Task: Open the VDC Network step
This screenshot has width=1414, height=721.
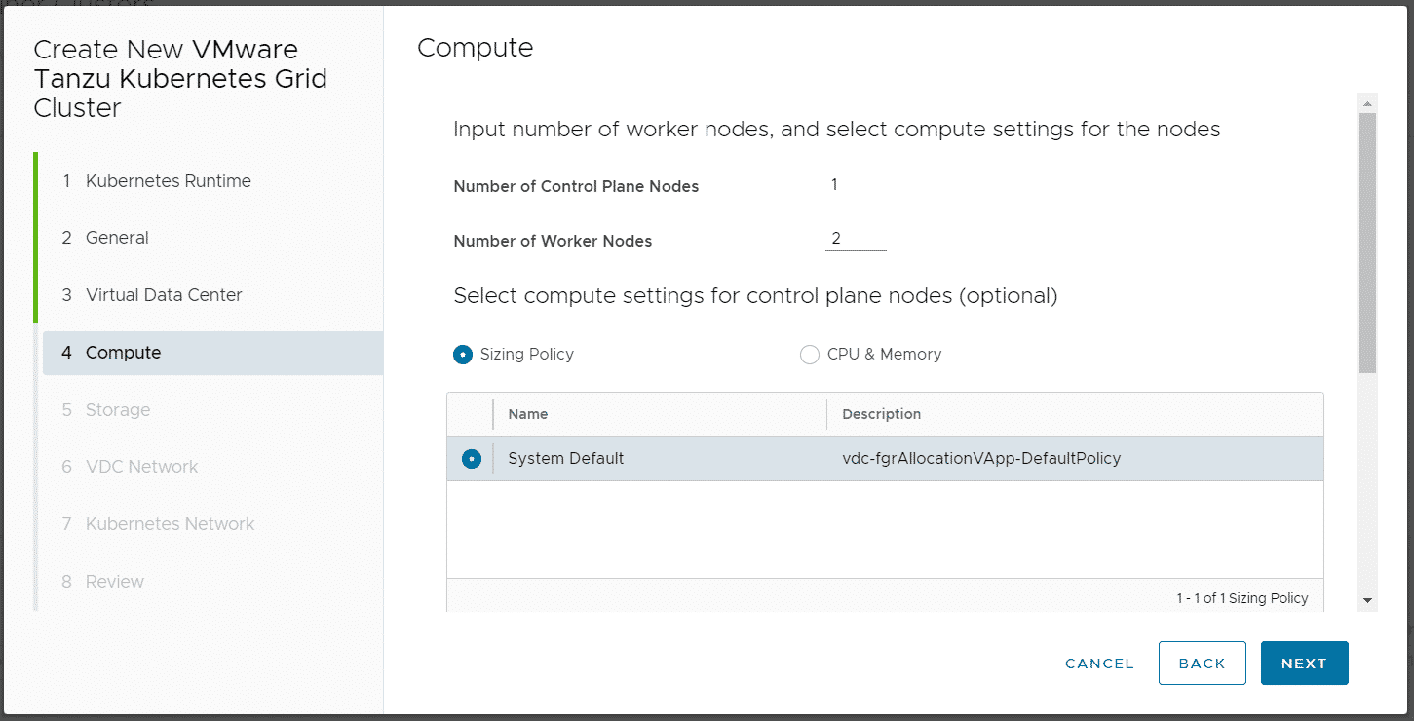Action: pos(141,467)
